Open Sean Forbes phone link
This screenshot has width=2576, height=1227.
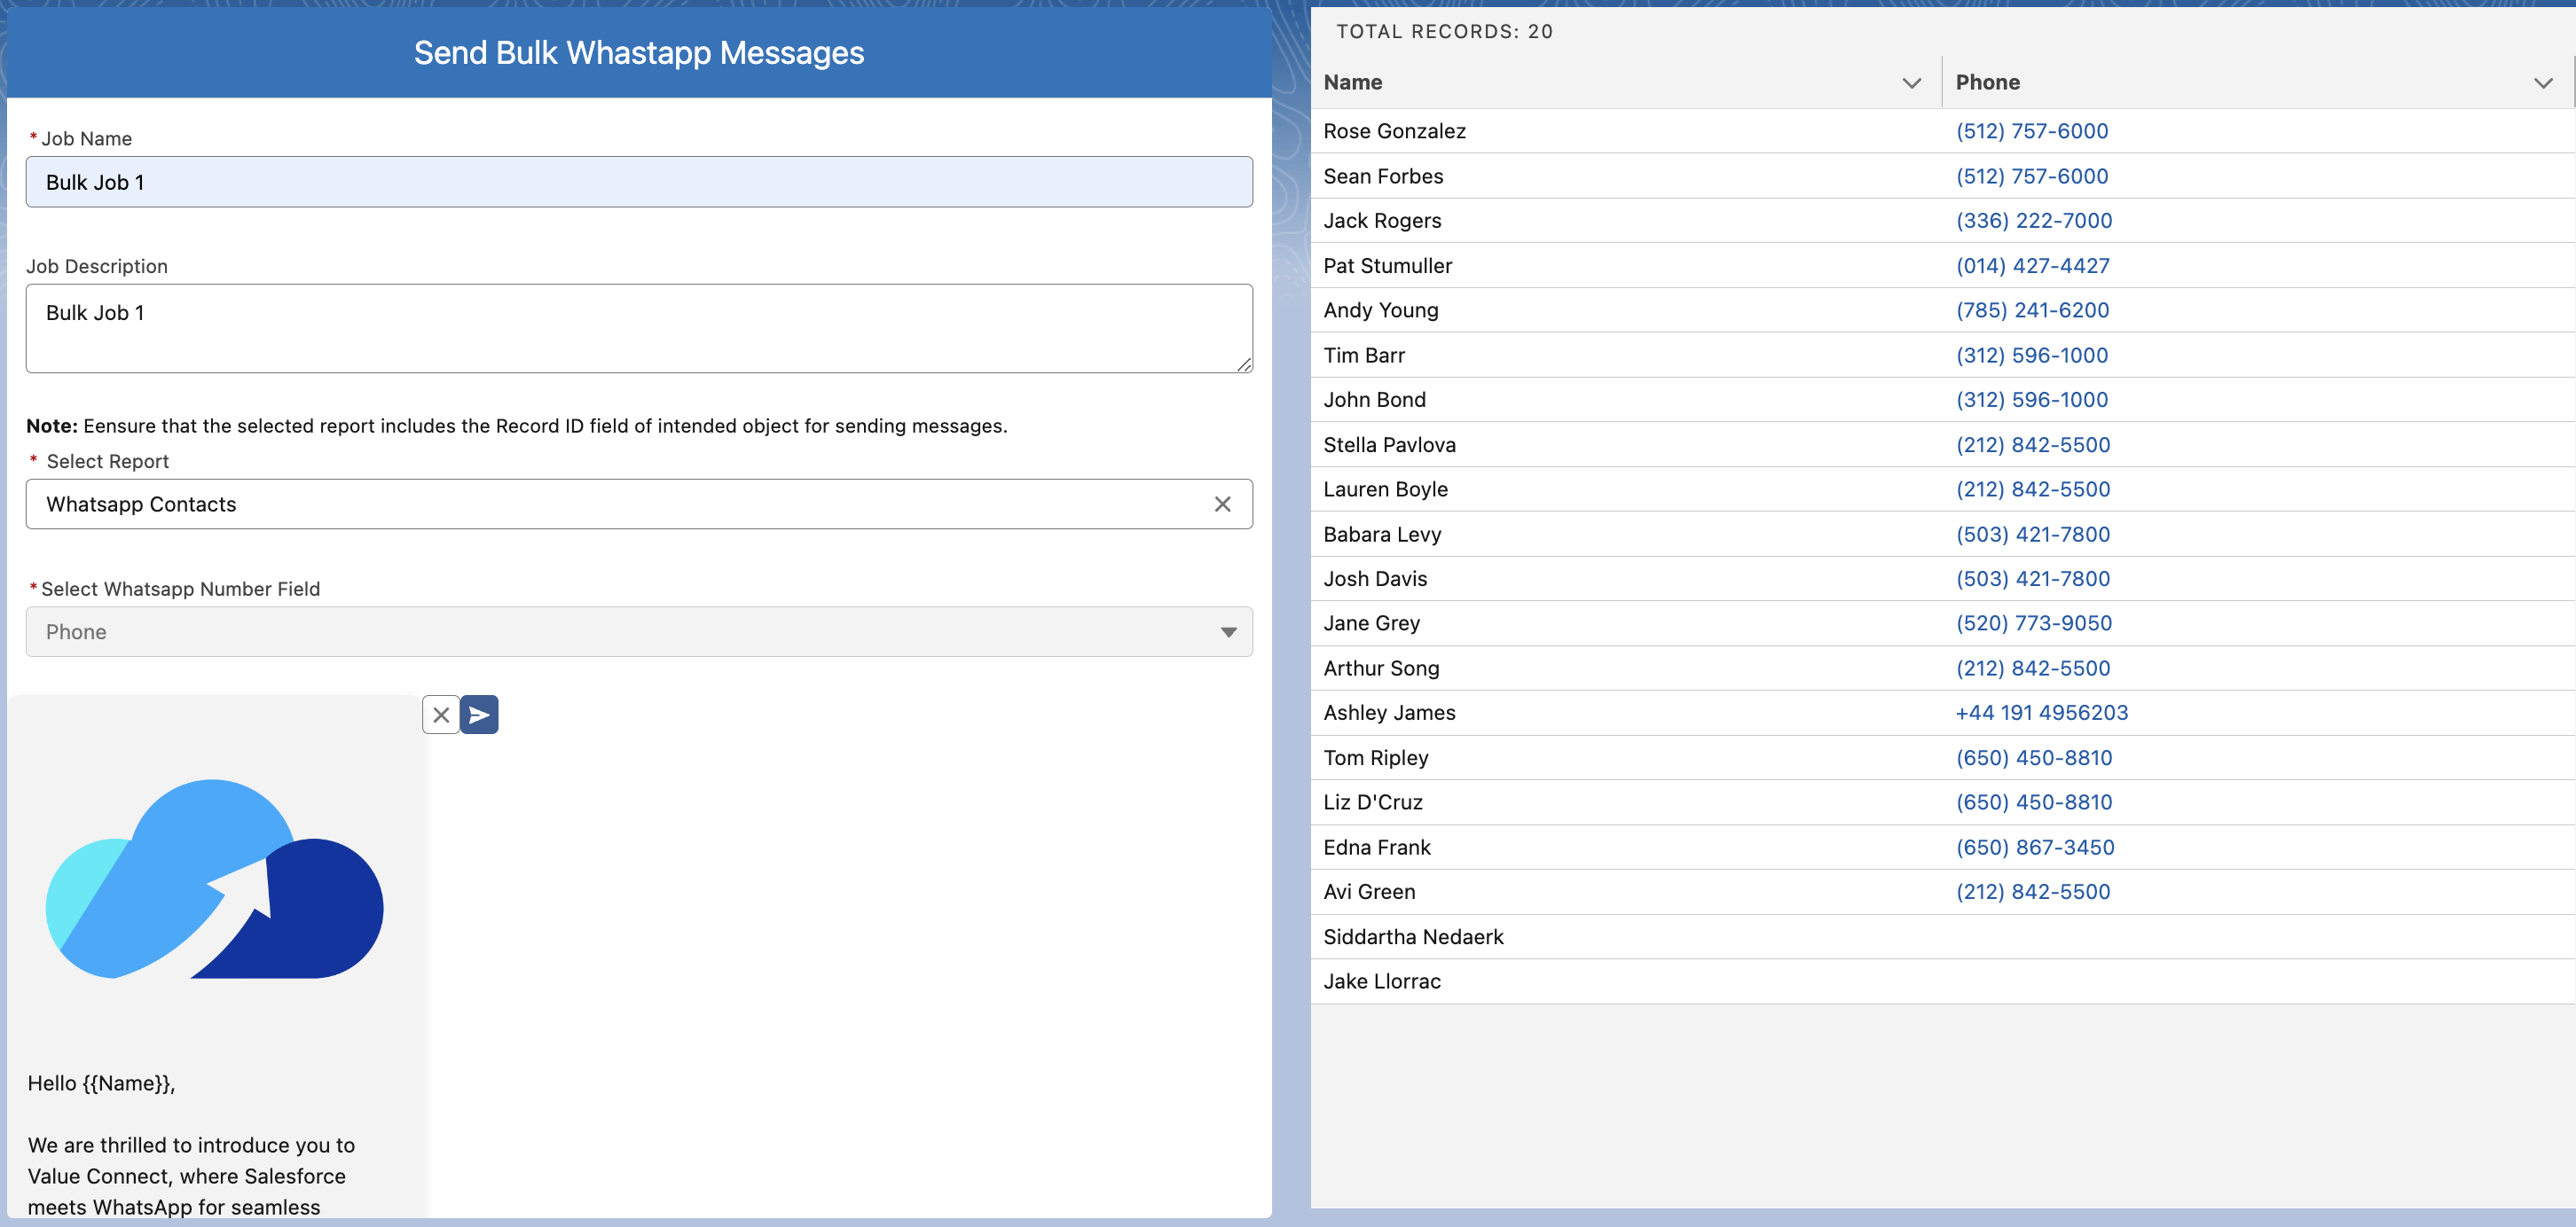pyautogui.click(x=2031, y=176)
